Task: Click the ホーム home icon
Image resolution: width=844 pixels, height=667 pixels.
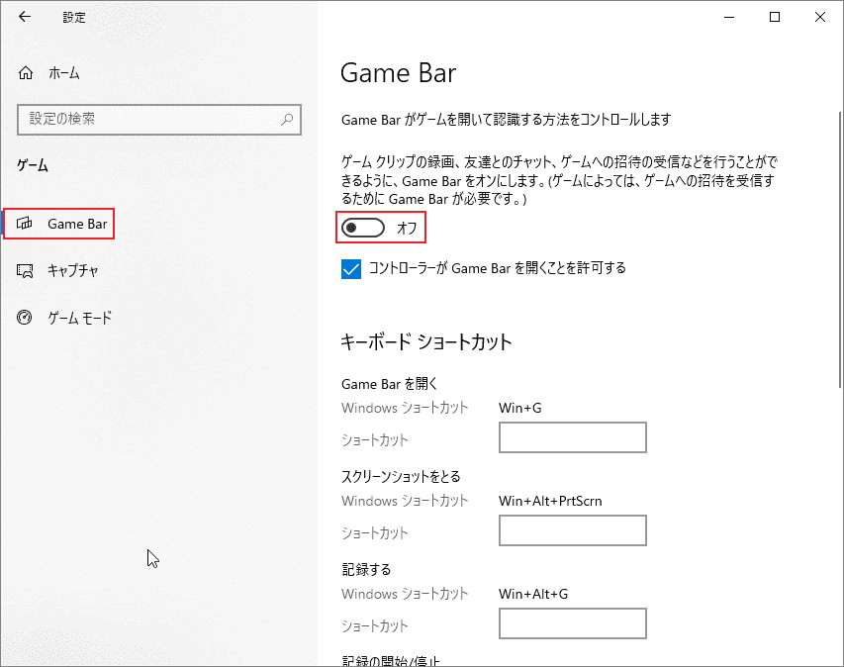Action: (24, 72)
